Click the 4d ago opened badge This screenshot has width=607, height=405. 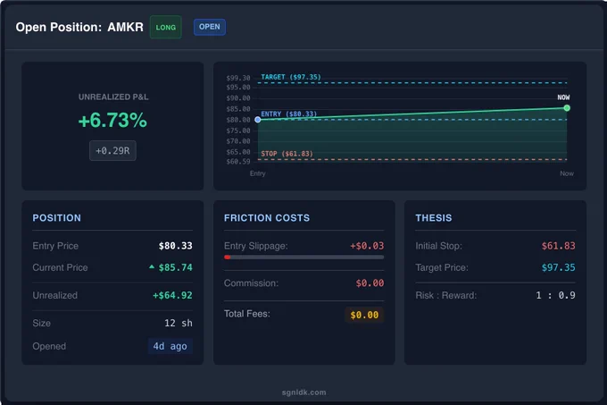coord(170,346)
